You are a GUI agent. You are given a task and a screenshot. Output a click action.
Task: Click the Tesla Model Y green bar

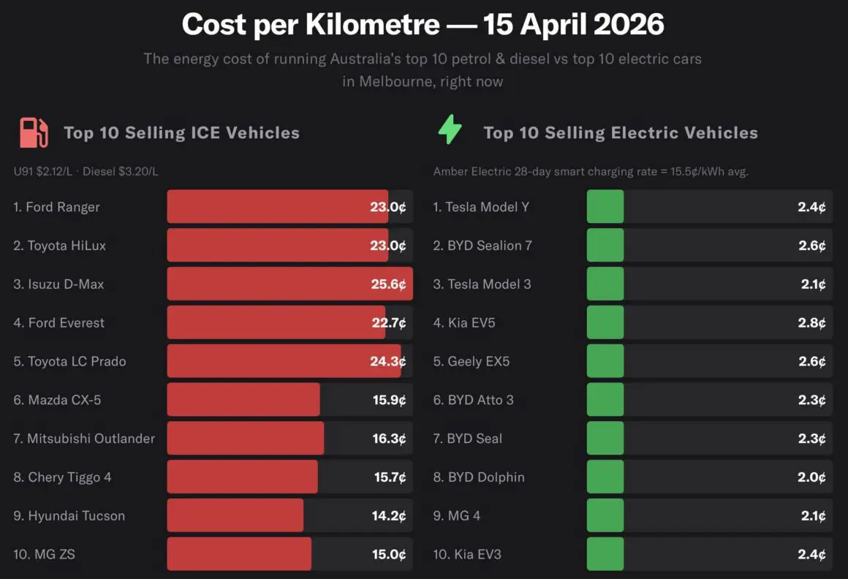point(605,207)
